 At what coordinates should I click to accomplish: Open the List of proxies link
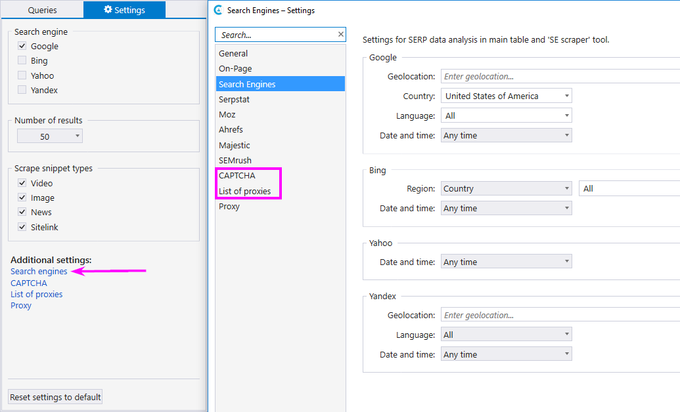click(x=36, y=294)
